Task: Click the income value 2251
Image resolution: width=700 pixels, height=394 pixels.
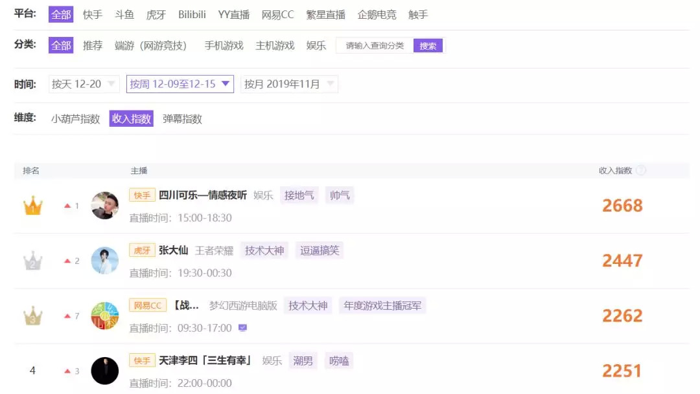Action: tap(622, 371)
